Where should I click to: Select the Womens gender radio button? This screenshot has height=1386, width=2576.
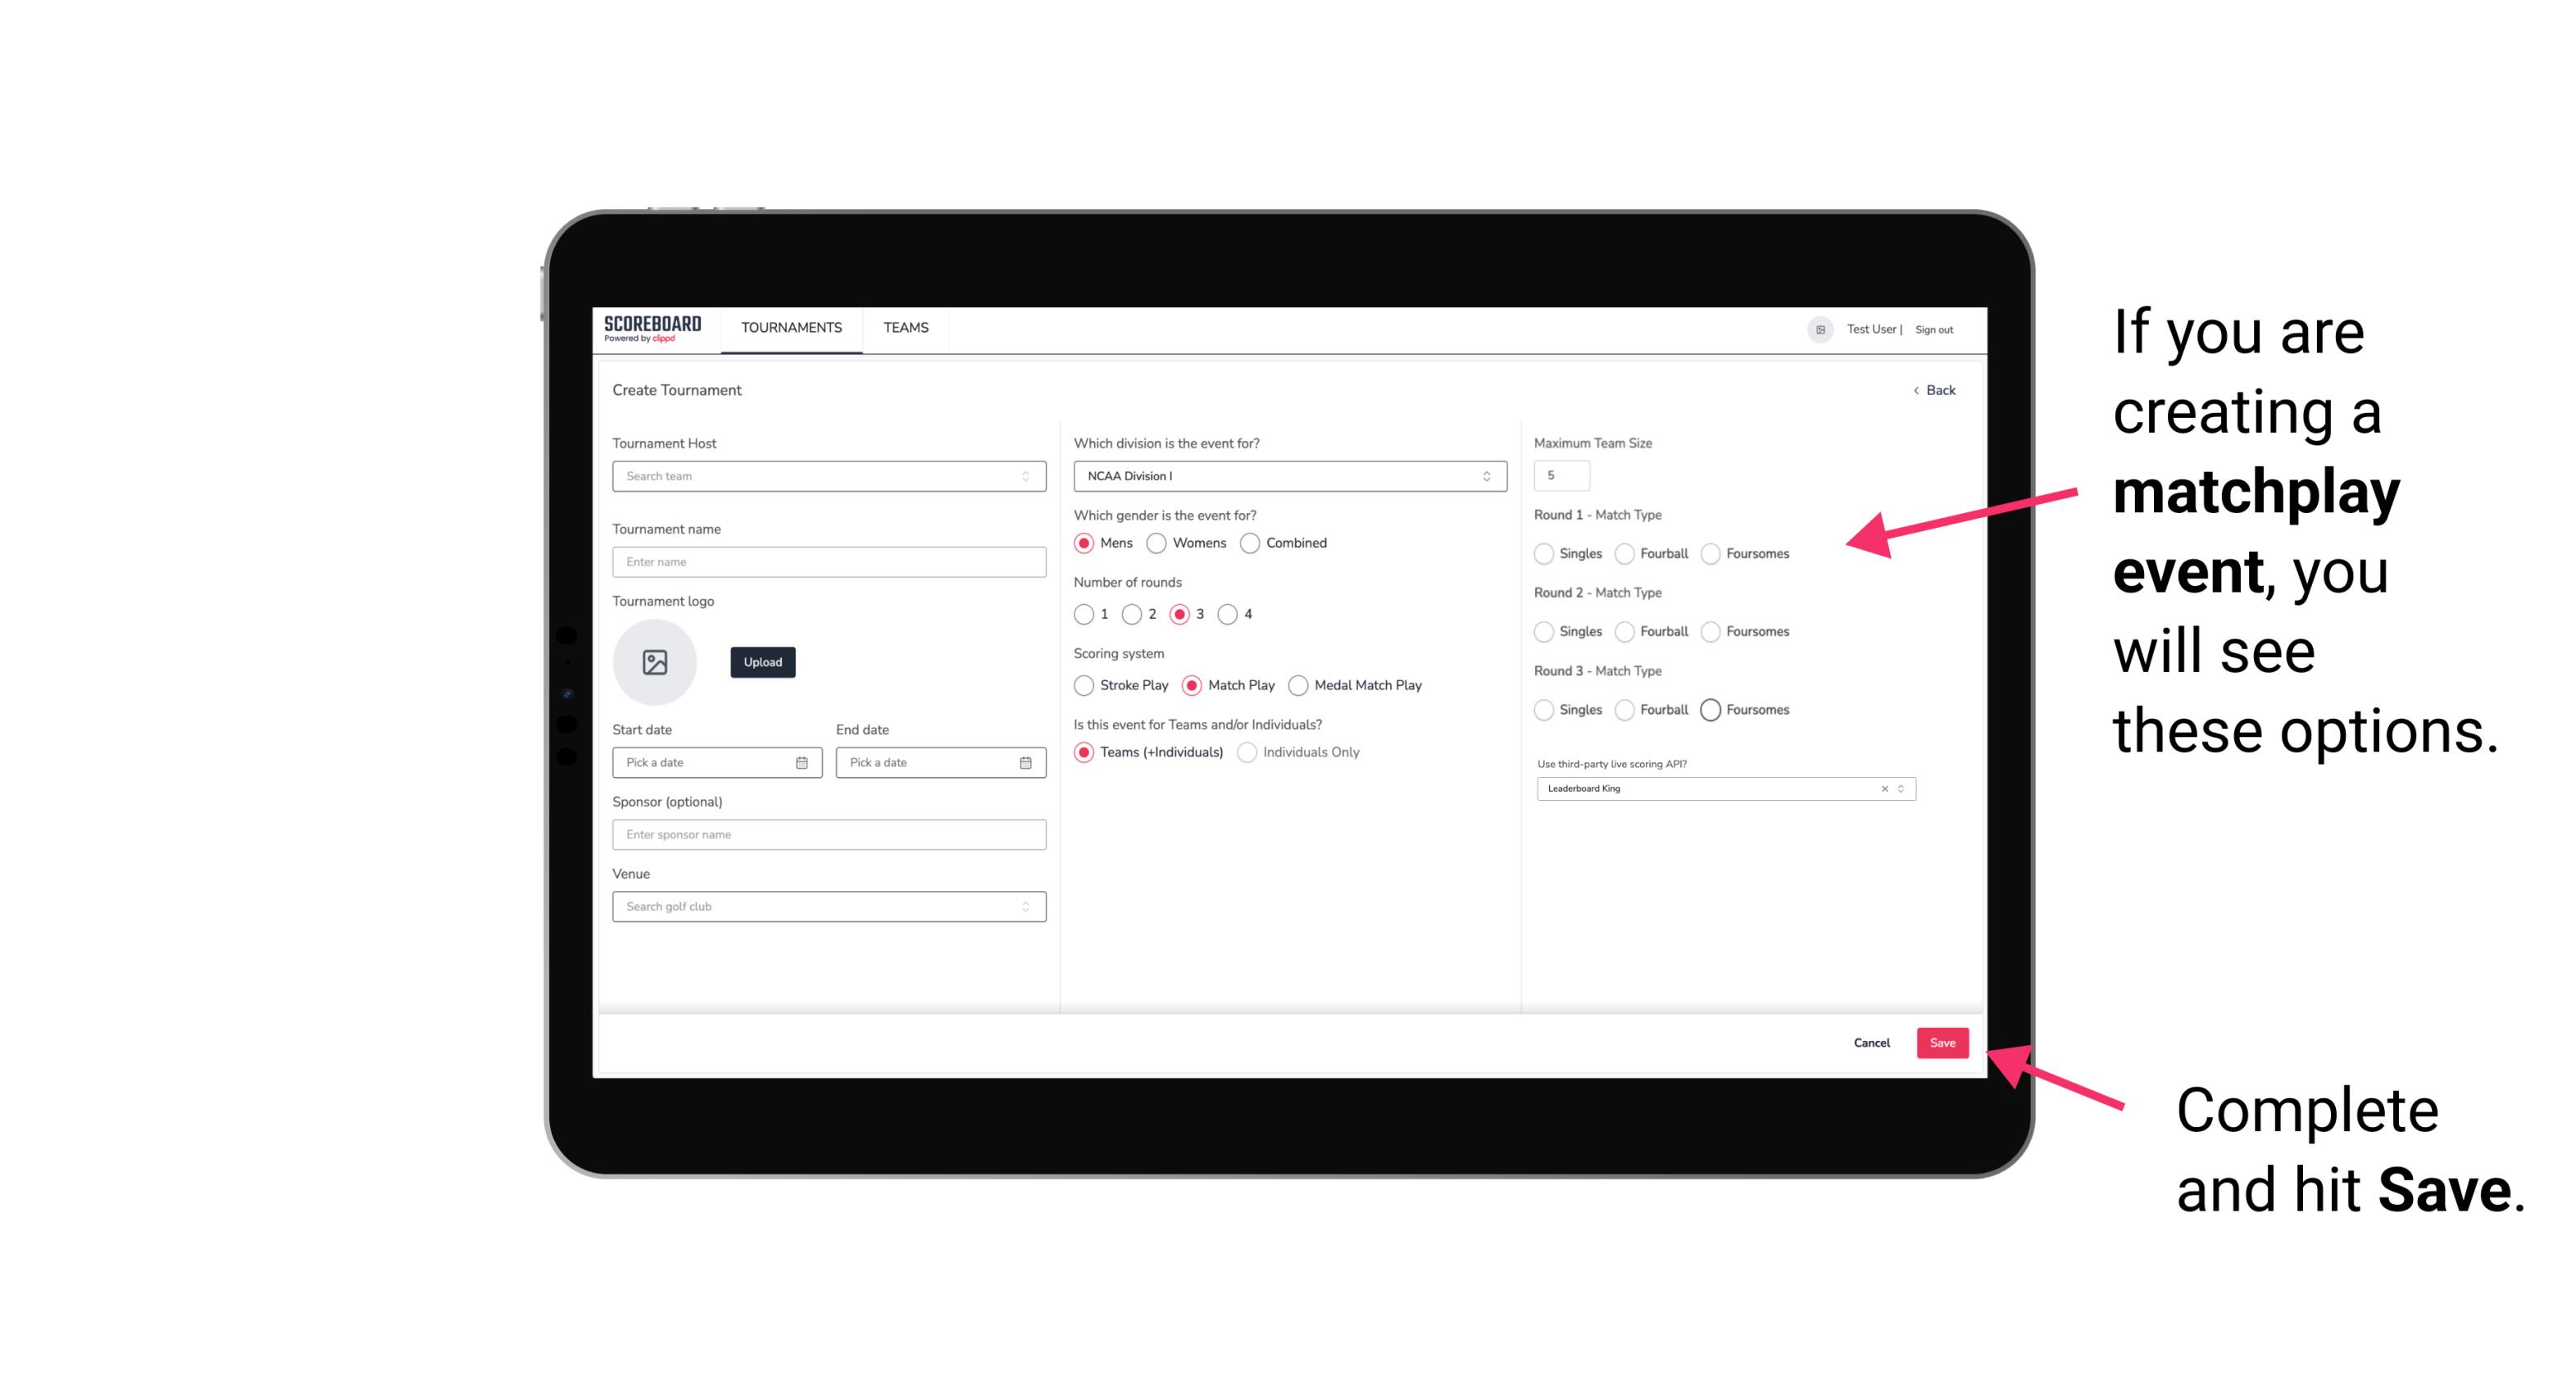point(1156,544)
